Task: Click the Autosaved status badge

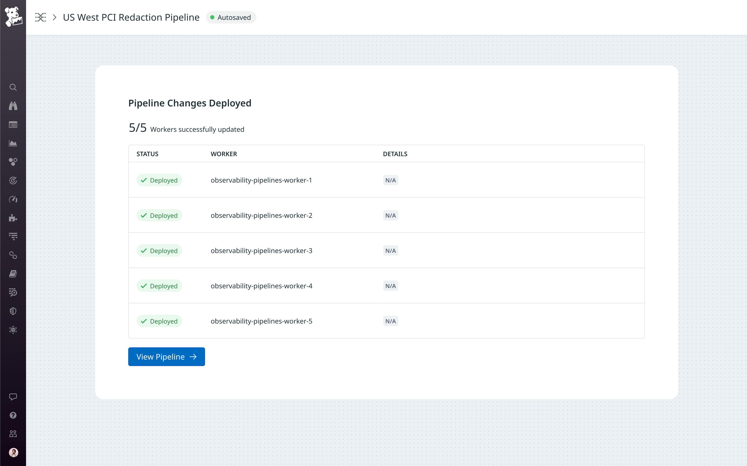Action: click(x=231, y=17)
